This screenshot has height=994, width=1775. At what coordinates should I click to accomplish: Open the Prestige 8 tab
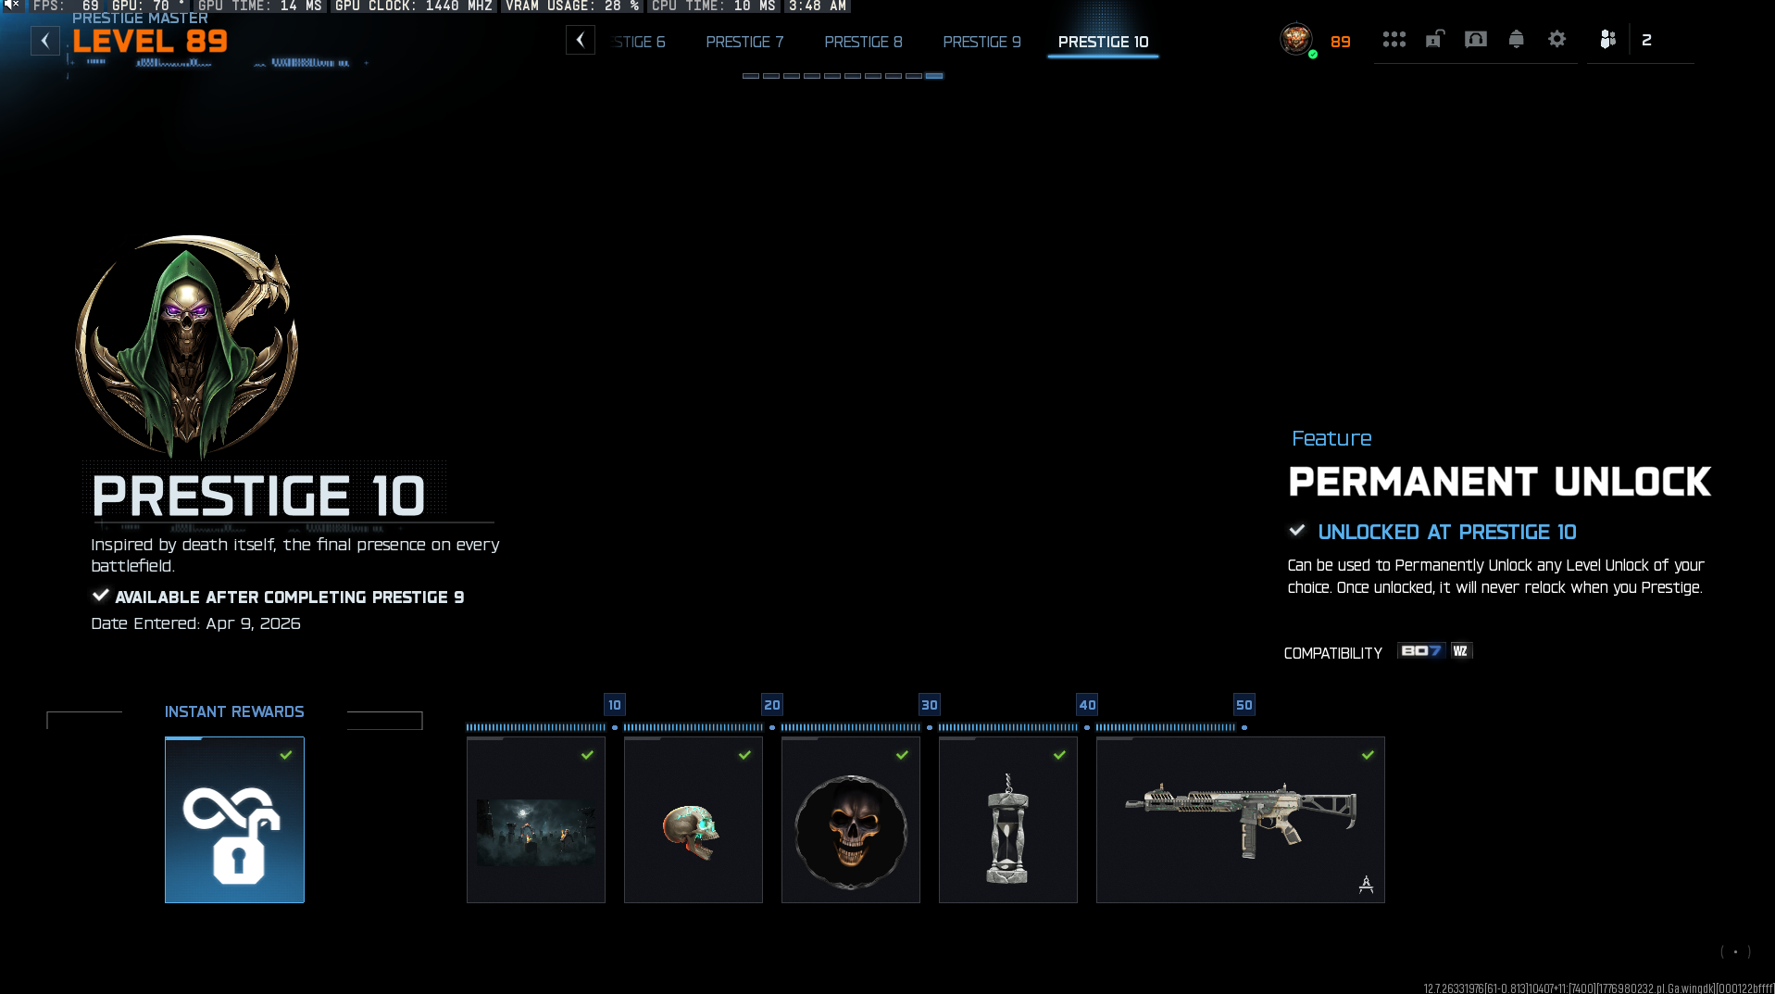coord(863,42)
